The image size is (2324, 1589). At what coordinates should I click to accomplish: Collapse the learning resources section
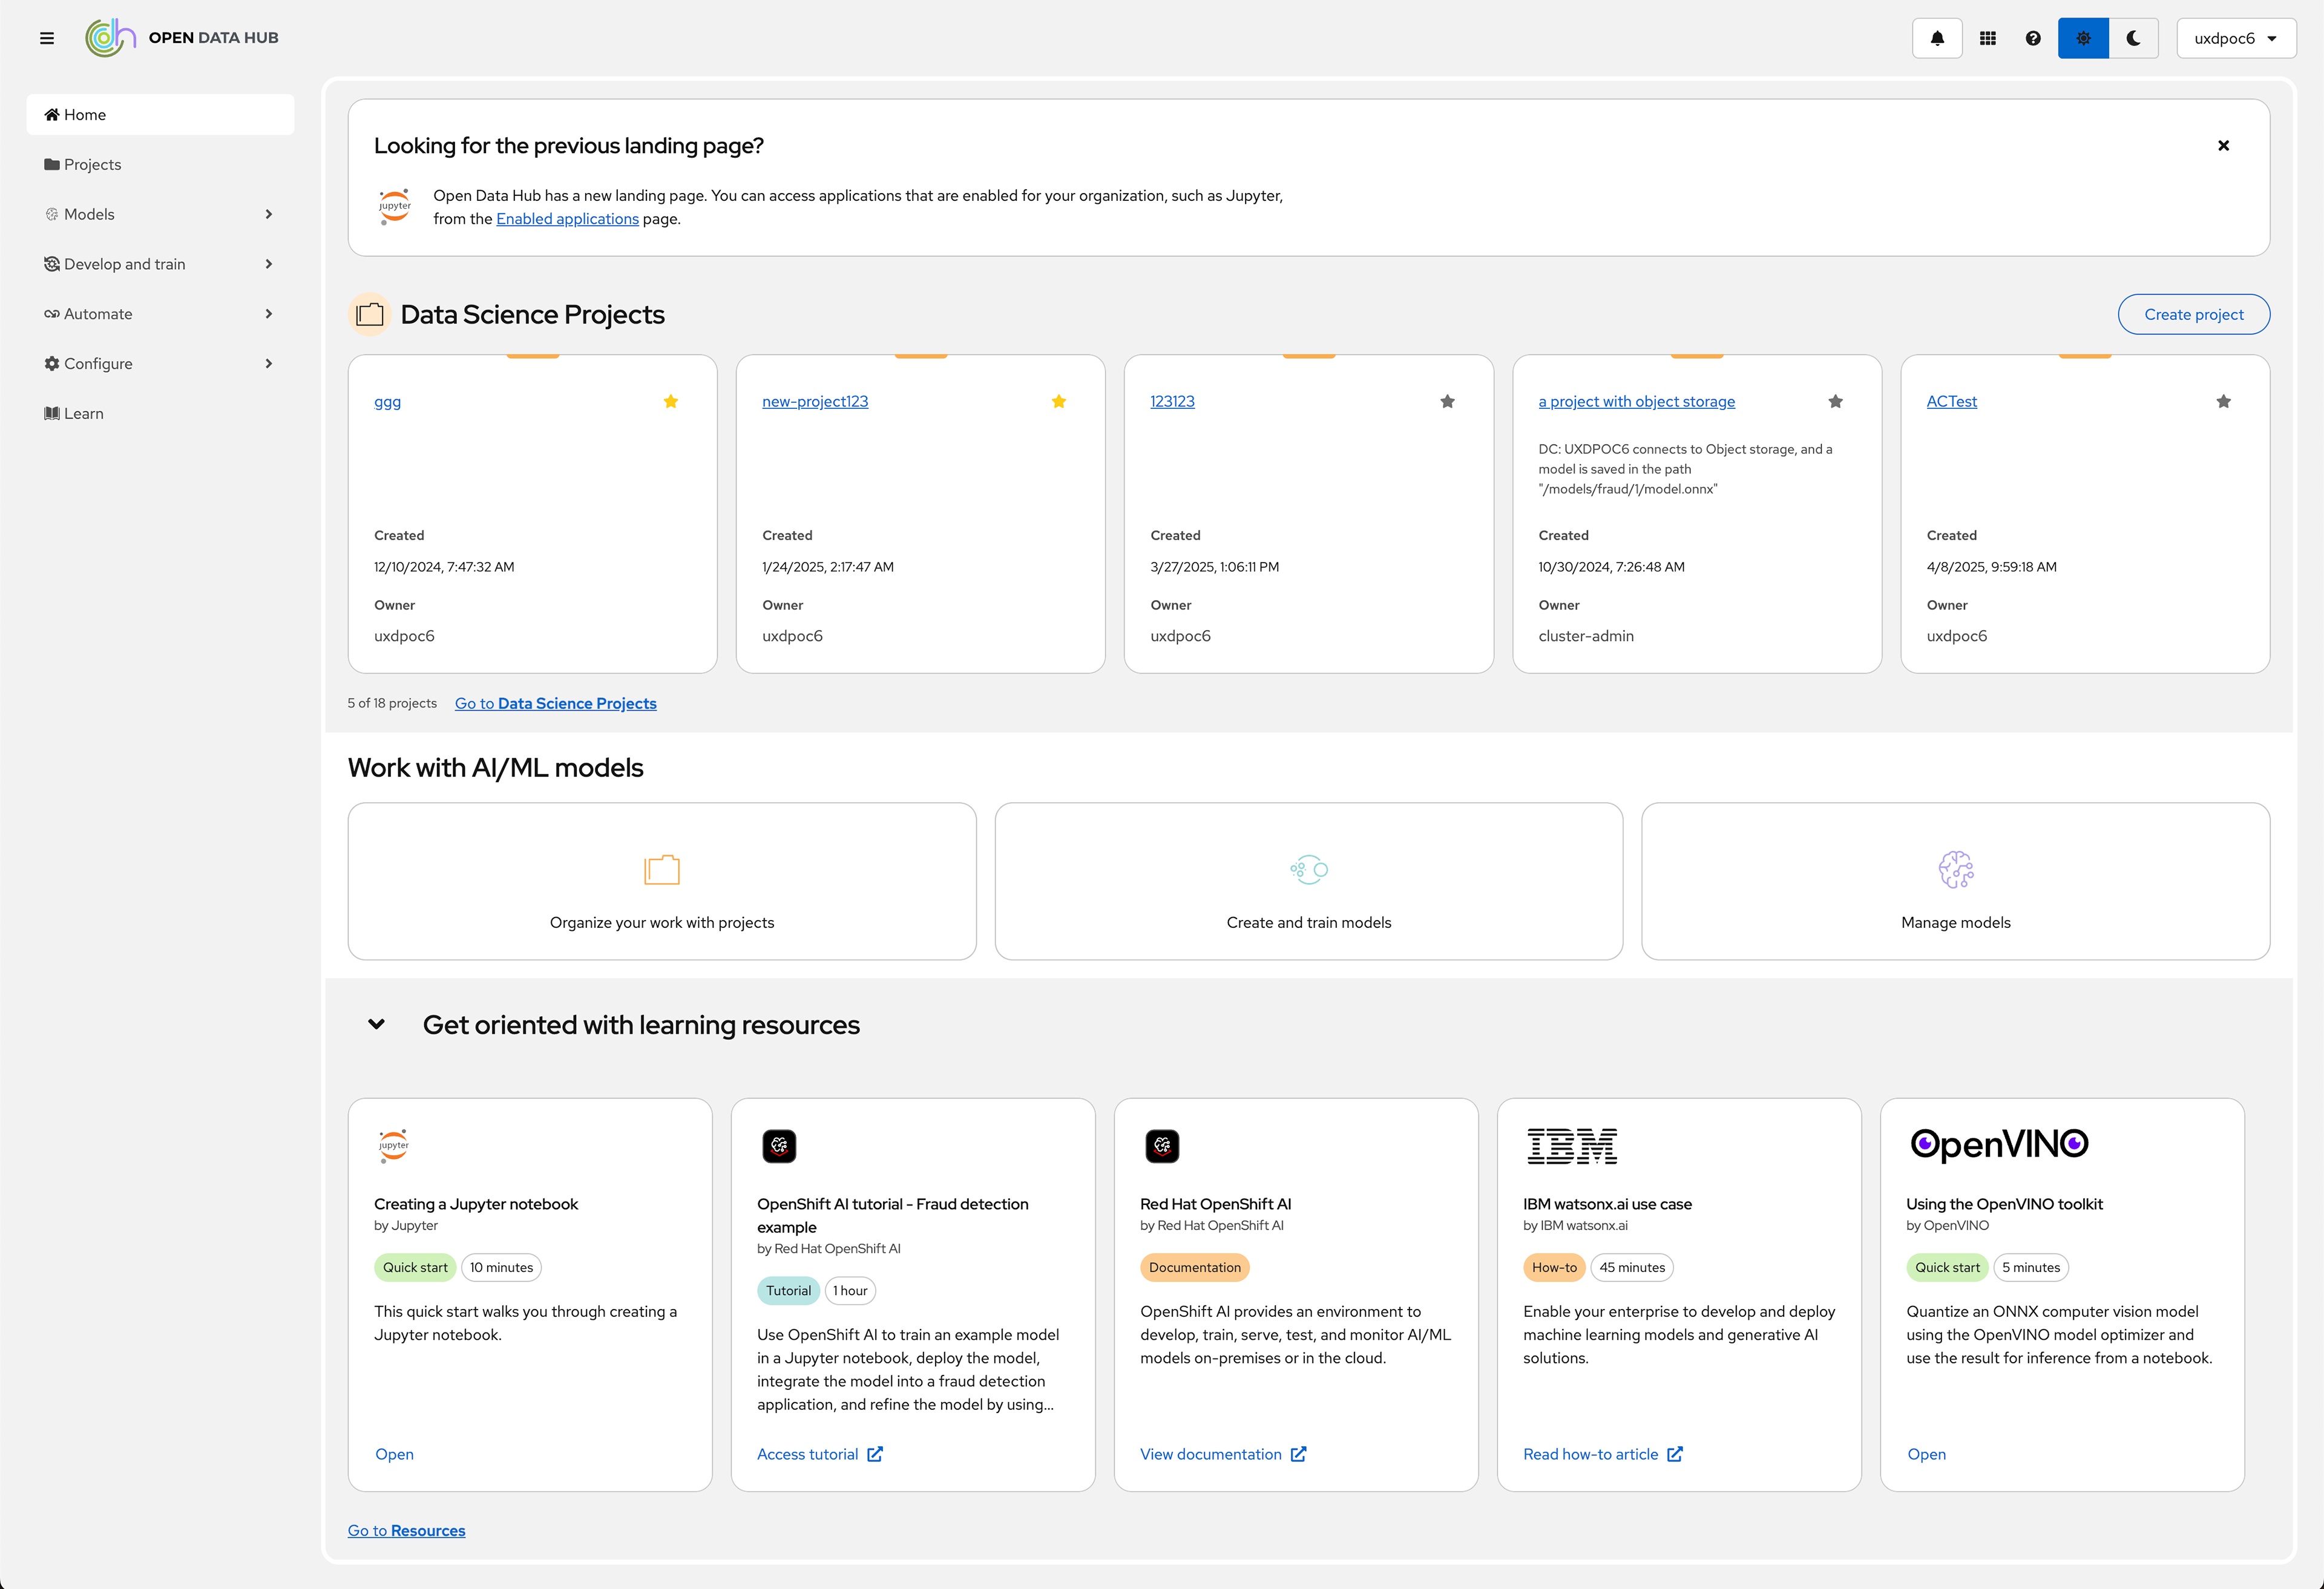[376, 1025]
